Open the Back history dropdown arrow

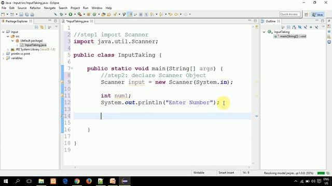tap(181, 14)
